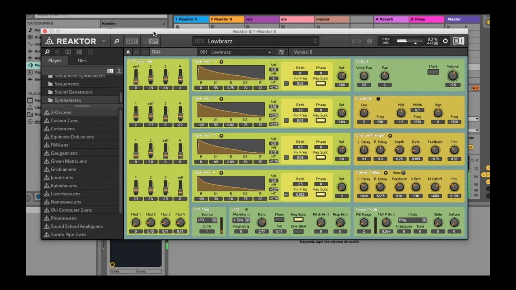The height and width of the screenshot is (290, 516).
Task: Select the Master track in Ableton window
Action: click(462, 19)
